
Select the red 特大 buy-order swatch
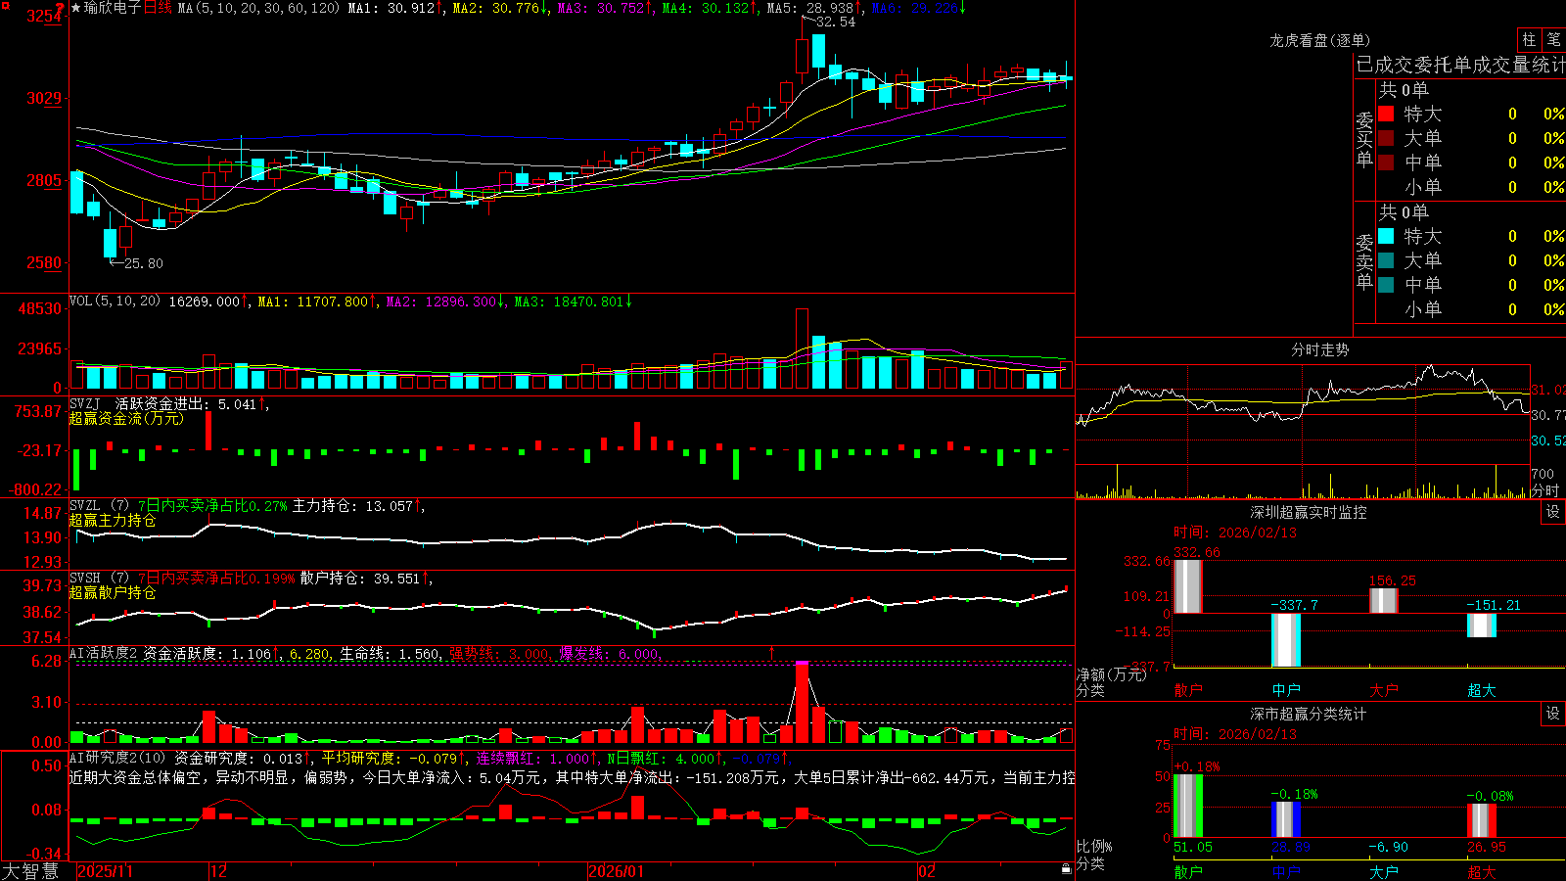(x=1386, y=114)
